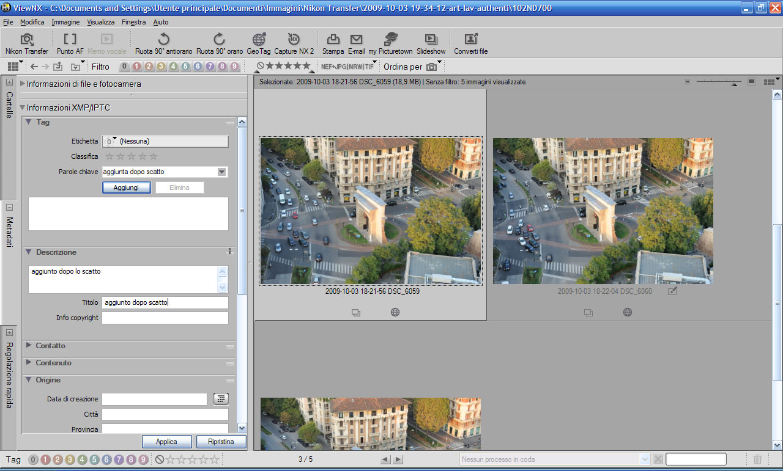The height and width of the screenshot is (471, 783).
Task: Toggle the NEF+JPG file type filter
Action: [334, 67]
